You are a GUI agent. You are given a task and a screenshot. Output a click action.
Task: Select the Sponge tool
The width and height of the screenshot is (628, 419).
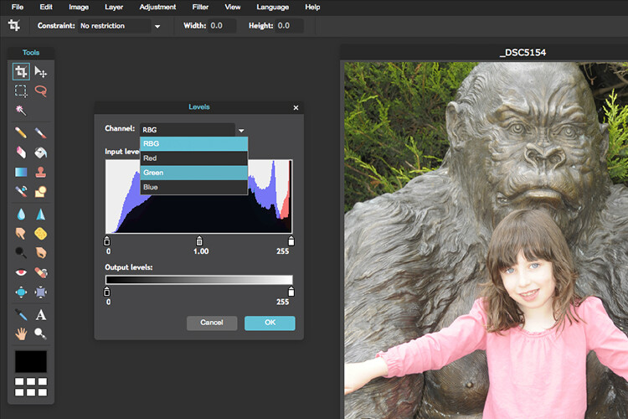pos(40,233)
